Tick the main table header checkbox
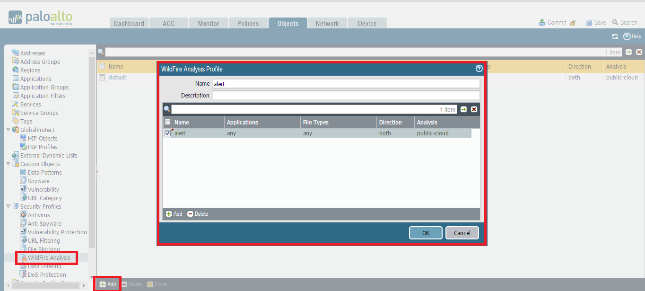The height and width of the screenshot is (291, 645). click(x=102, y=66)
